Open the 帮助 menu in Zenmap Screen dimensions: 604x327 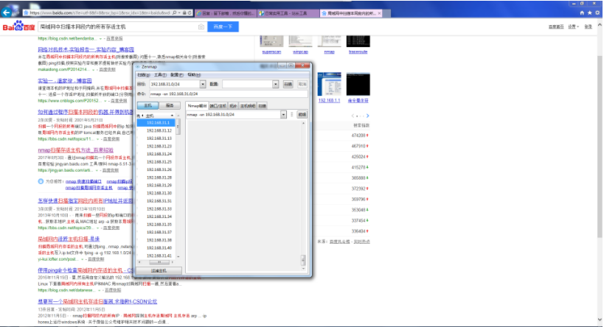(x=194, y=75)
